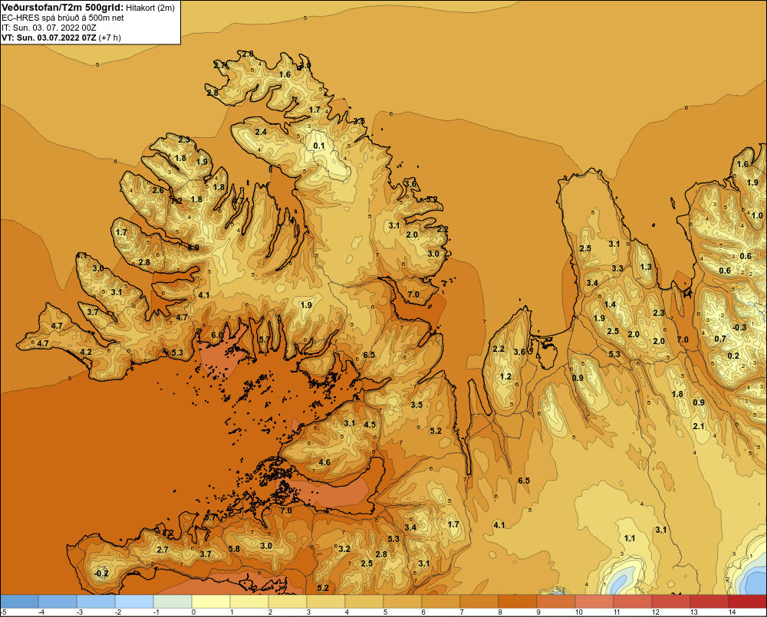
Task: Click the 2.4 temperature value
Action: click(x=261, y=132)
